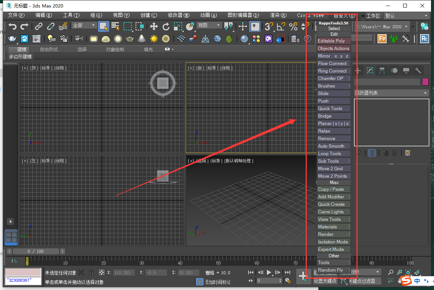Open Select by Name list icon
This screenshot has height=290, width=434.
pyautogui.click(x=115, y=27)
